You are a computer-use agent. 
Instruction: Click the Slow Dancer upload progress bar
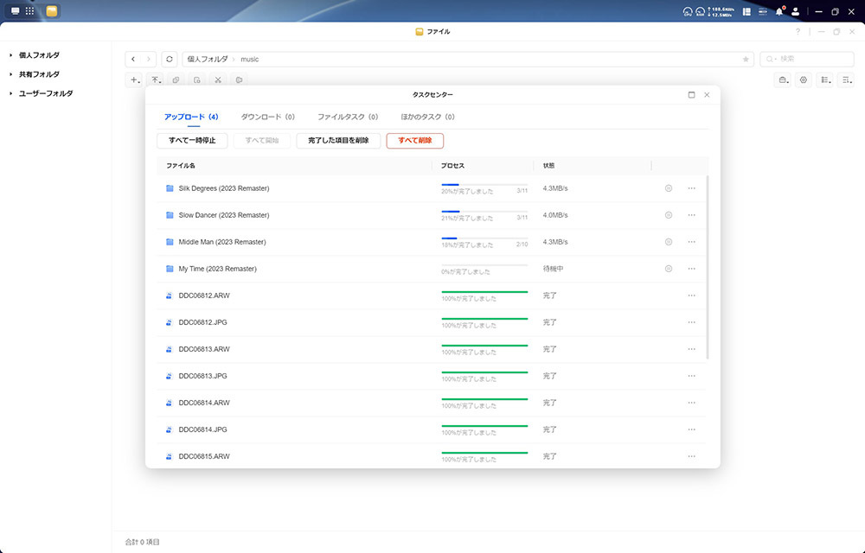(x=484, y=211)
